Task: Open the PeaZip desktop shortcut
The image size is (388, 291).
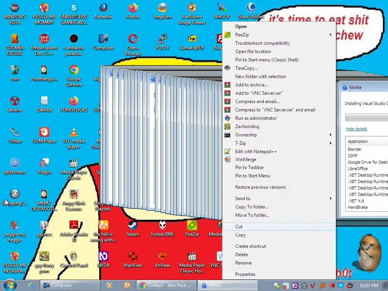Action: coord(192,228)
